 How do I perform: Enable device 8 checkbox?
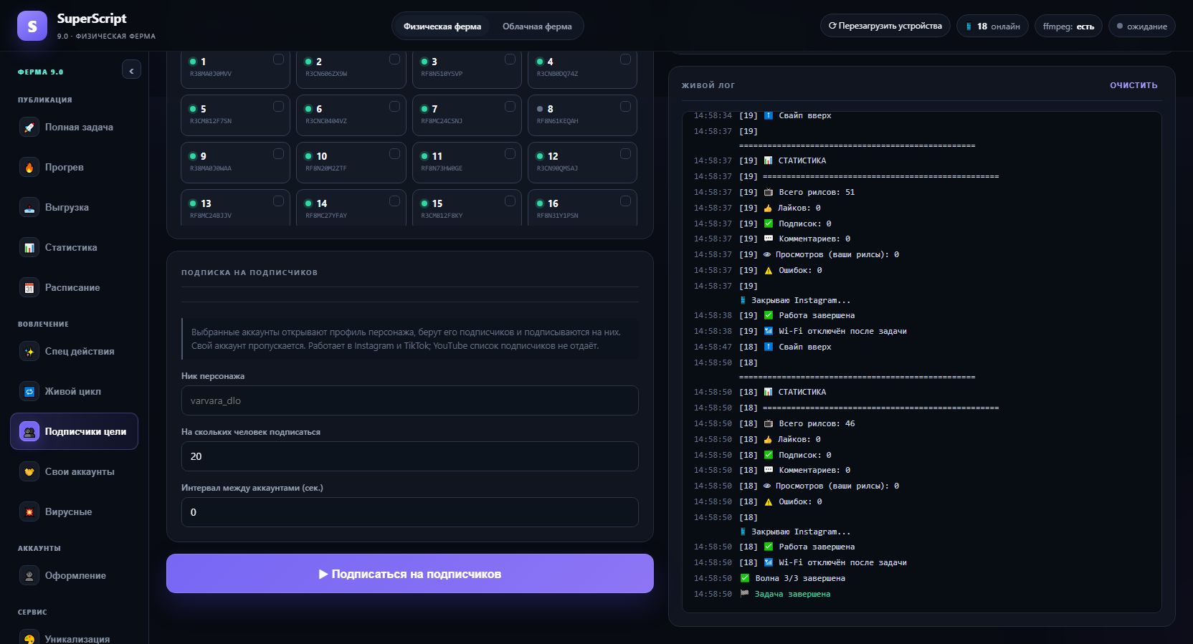point(625,107)
